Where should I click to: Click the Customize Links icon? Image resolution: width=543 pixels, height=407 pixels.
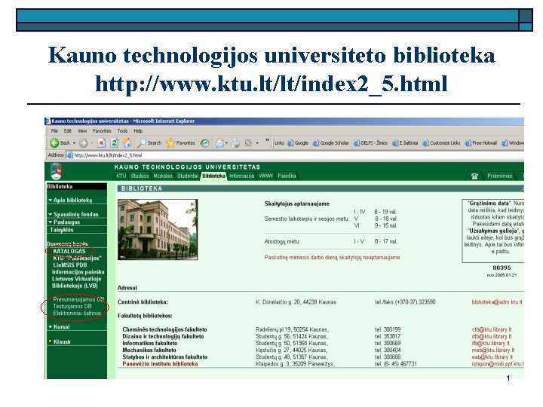click(425, 143)
